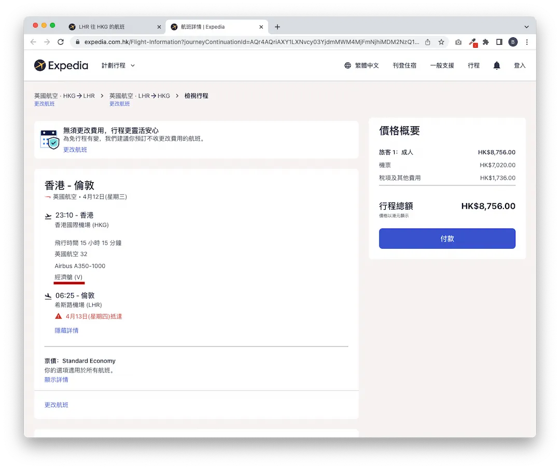The height and width of the screenshot is (469, 560).
Task: Click the 香港 - 倫敦 route heading
Action: point(69,185)
